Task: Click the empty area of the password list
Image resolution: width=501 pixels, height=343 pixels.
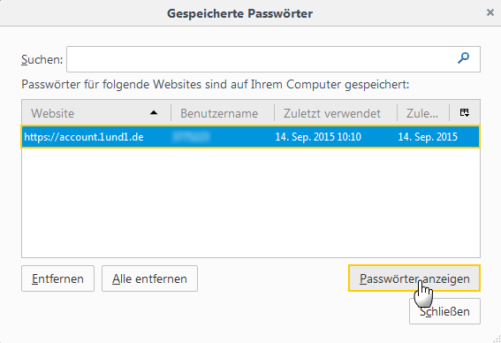Action: click(251, 202)
